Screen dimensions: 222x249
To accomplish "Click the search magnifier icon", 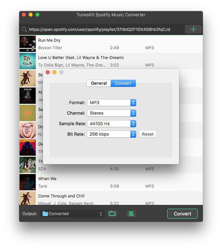I will point(24,30).
